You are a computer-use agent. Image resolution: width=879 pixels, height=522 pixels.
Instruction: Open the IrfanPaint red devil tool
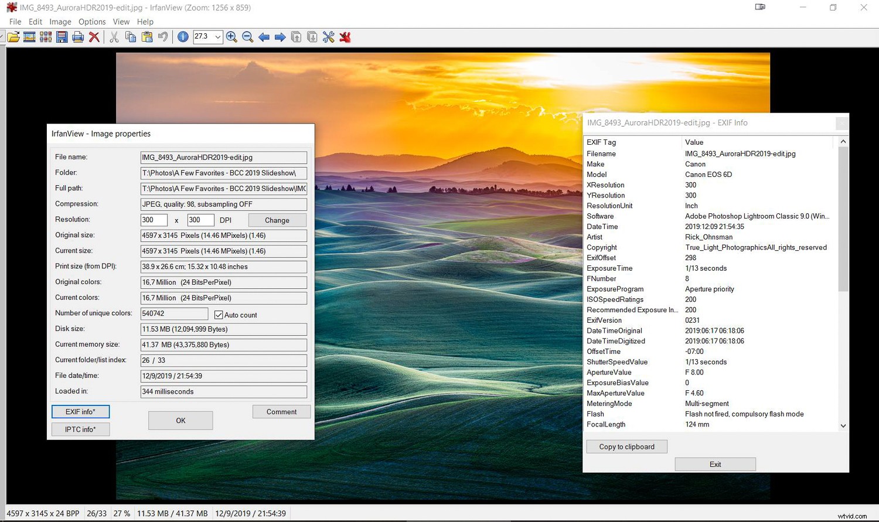pyautogui.click(x=345, y=37)
